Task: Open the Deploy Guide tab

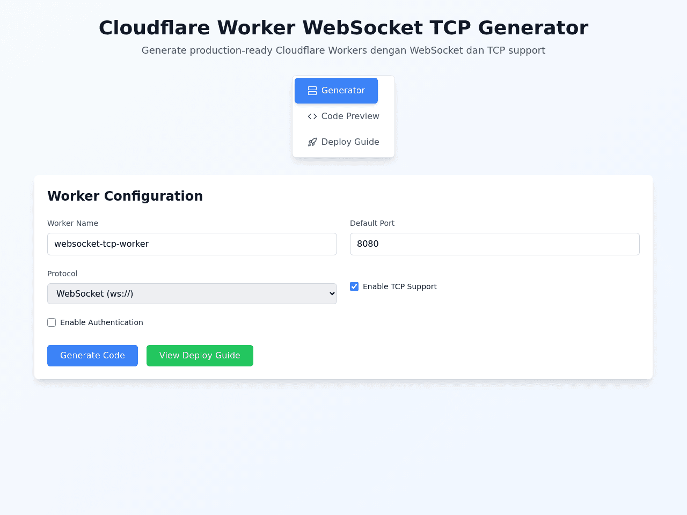Action: tap(343, 142)
